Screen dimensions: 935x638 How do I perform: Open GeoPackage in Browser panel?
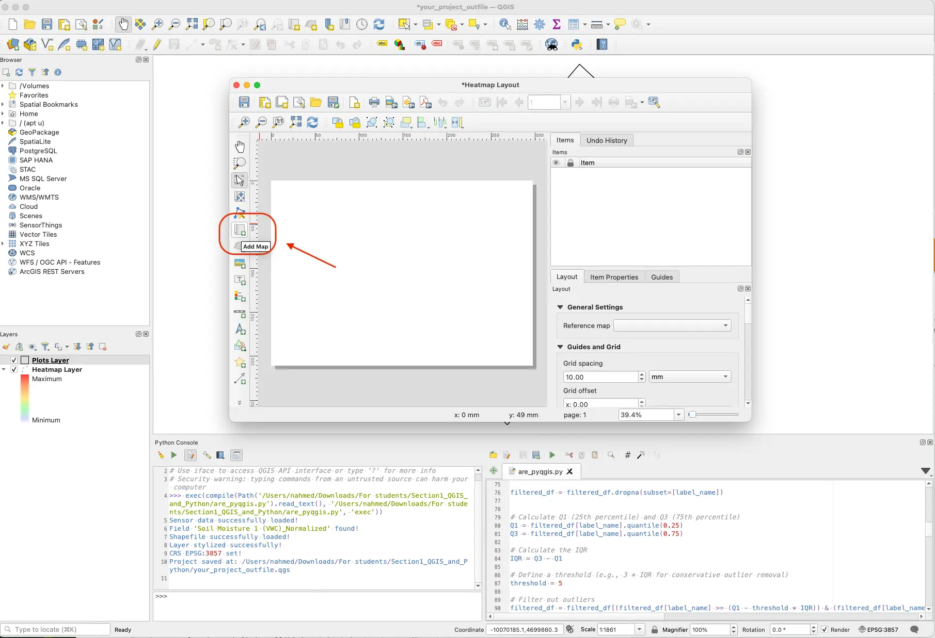[x=39, y=132]
